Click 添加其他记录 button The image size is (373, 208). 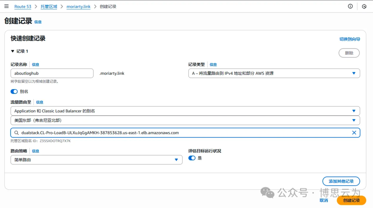(341, 181)
